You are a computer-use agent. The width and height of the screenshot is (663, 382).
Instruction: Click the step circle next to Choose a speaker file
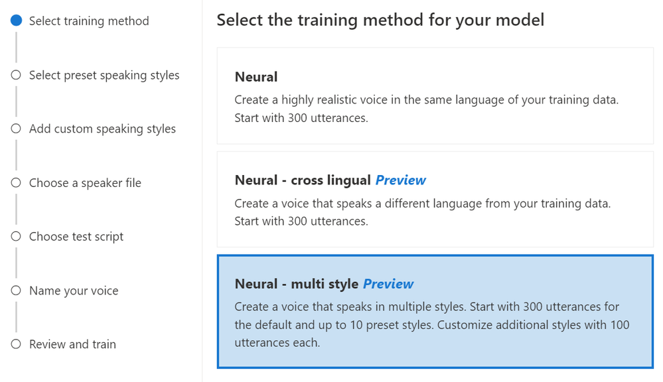coord(16,182)
